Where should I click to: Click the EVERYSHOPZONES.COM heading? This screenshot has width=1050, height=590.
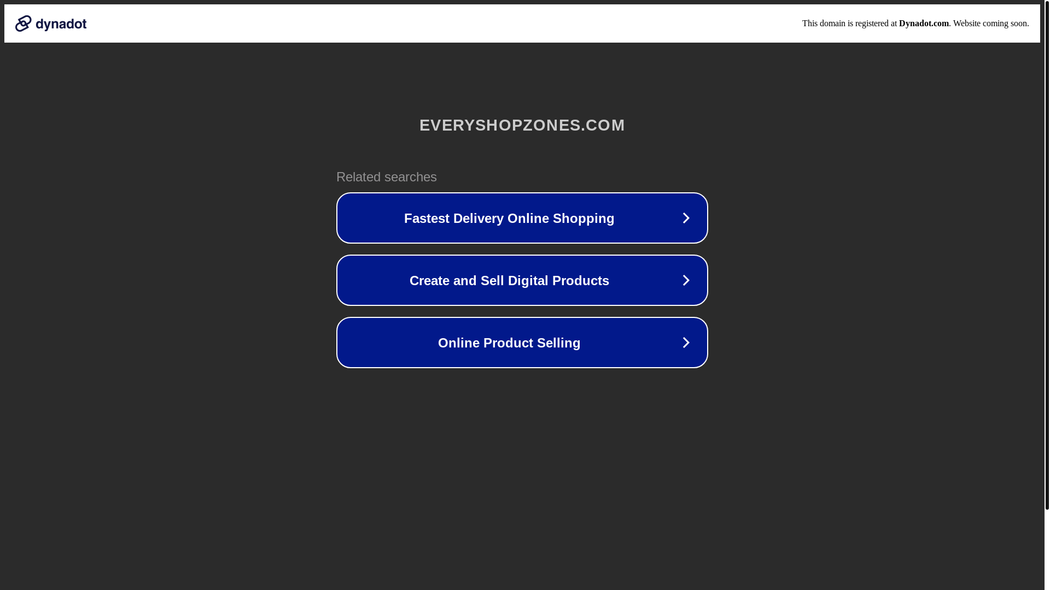(x=522, y=125)
